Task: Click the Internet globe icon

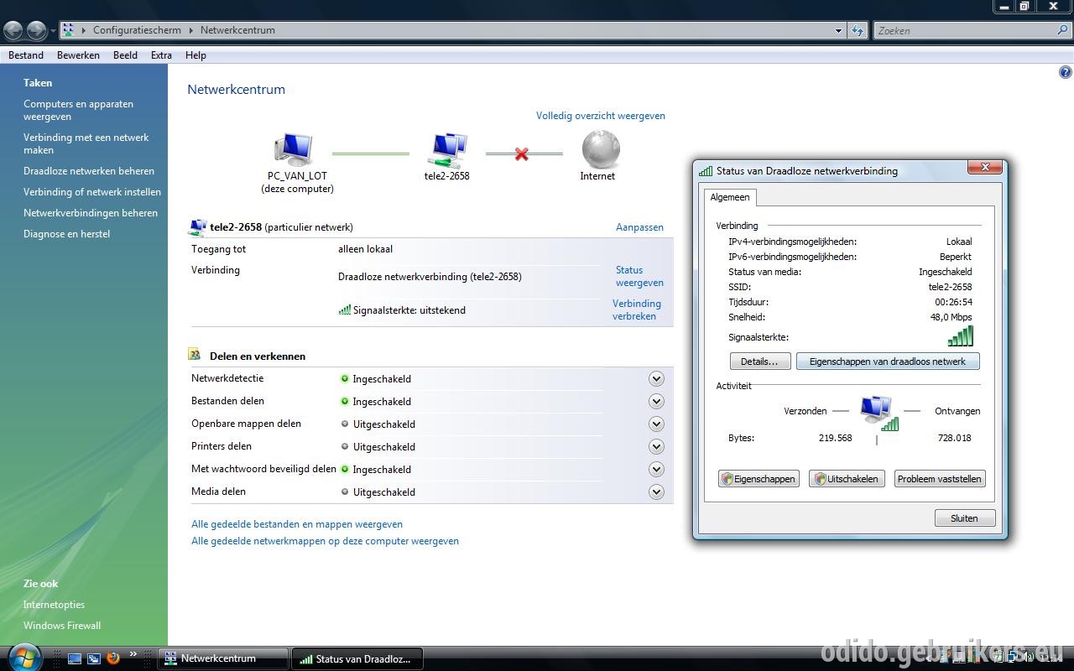Action: click(601, 150)
